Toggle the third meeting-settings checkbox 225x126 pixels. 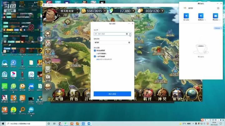(95, 56)
